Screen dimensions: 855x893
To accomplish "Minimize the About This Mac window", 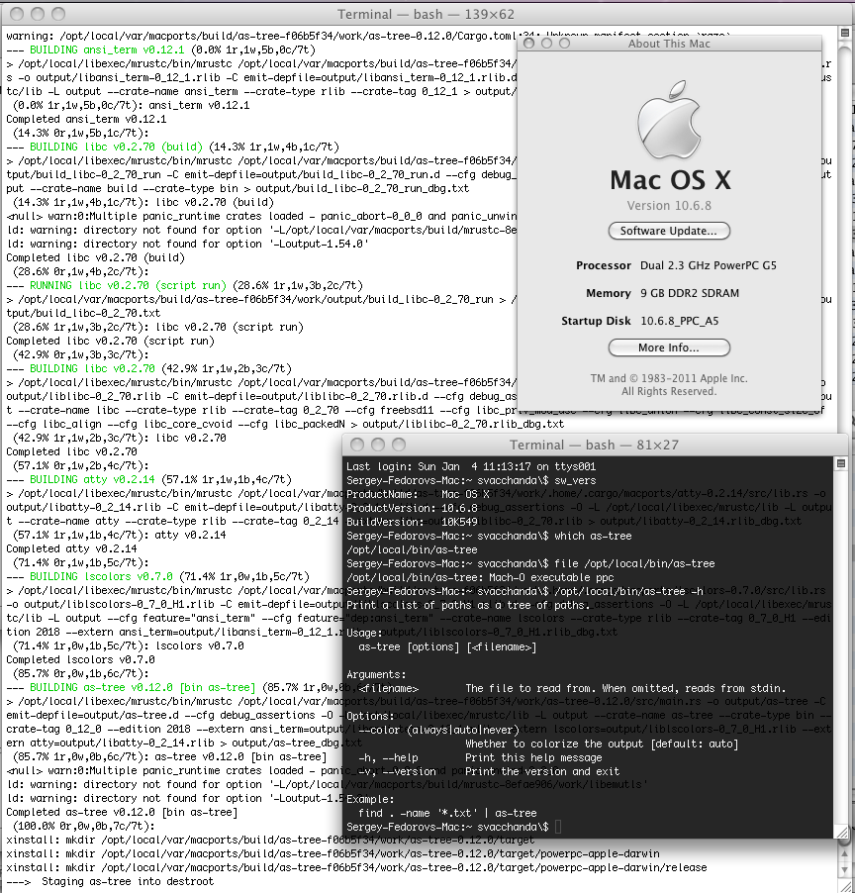I will coord(546,44).
